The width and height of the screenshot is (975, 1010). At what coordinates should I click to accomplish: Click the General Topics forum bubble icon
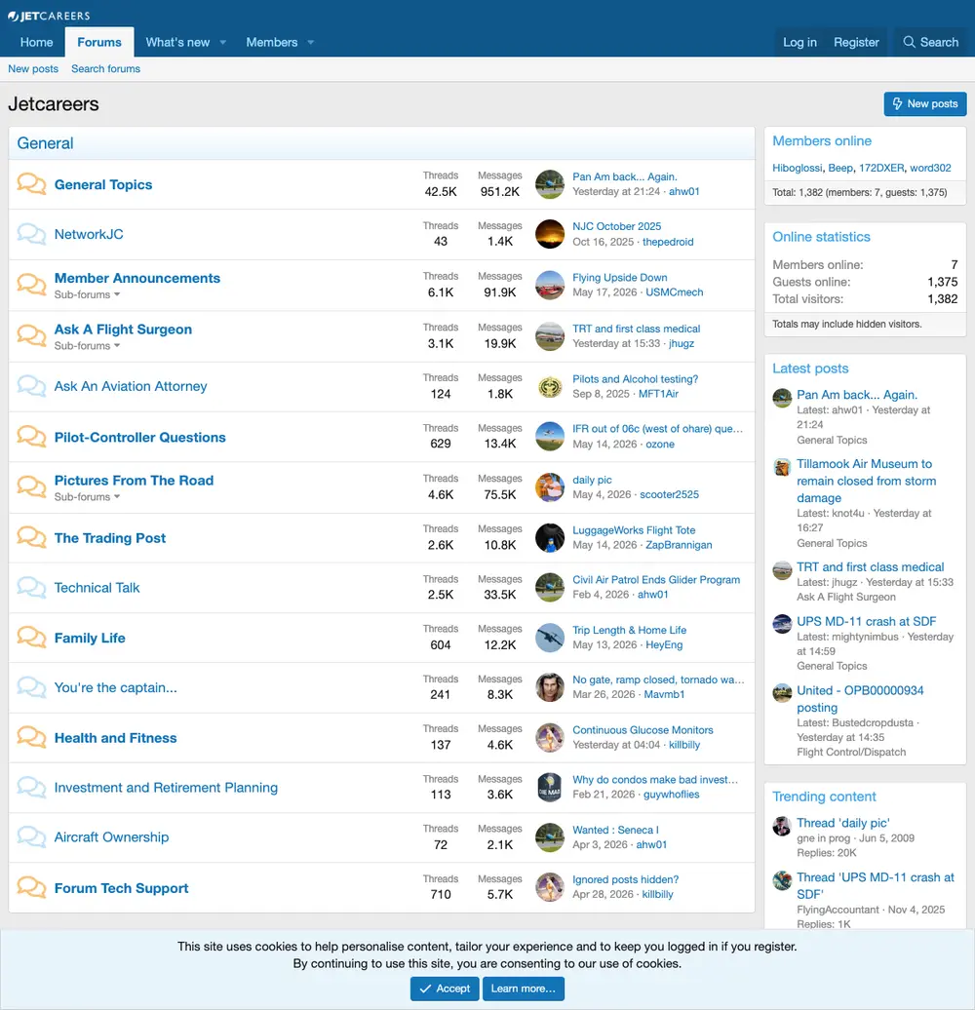[31, 184]
